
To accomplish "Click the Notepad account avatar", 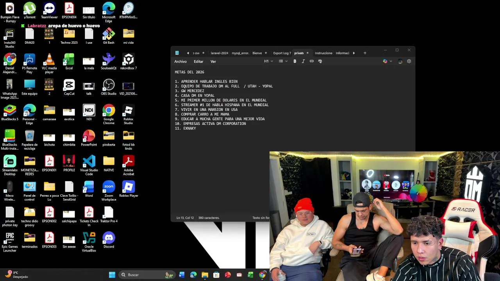I will 400,61.
